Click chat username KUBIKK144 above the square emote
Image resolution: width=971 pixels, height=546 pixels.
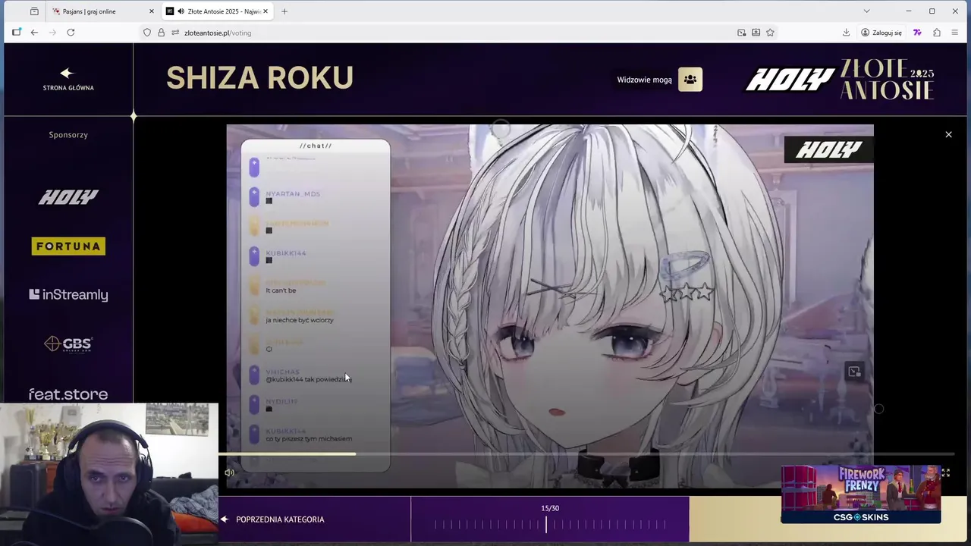coord(286,253)
